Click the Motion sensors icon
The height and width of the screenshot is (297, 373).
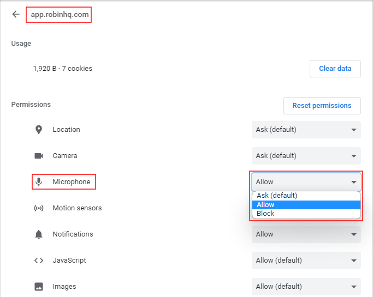[39, 208]
